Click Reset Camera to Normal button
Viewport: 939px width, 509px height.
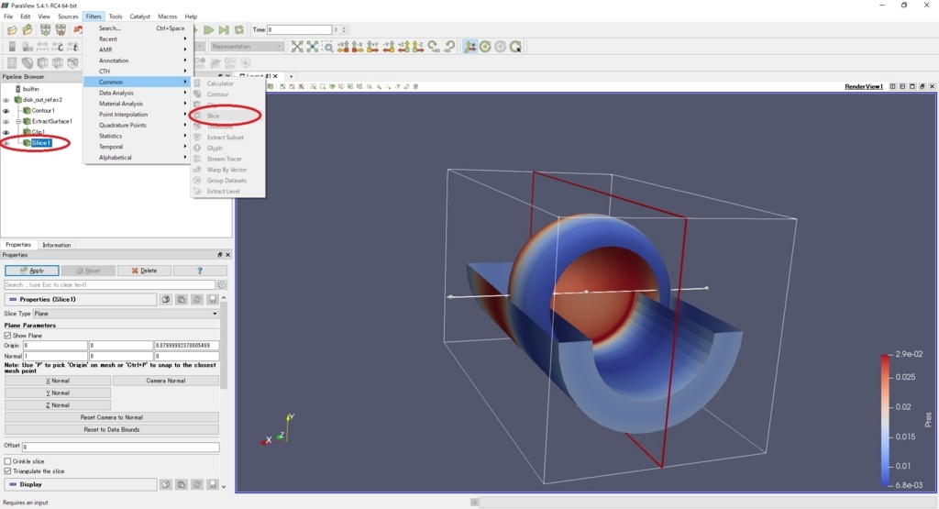click(112, 417)
